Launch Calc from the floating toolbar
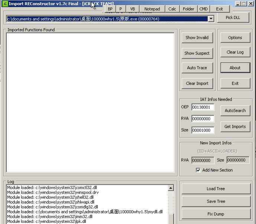This screenshot has height=224, width=256. click(172, 9)
